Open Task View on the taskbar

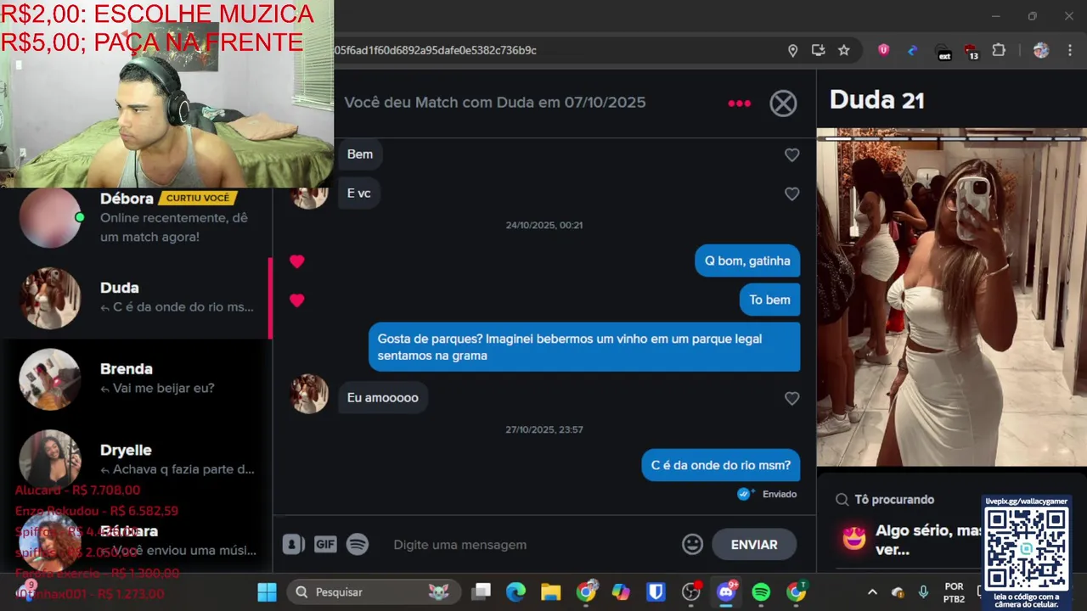click(x=482, y=591)
